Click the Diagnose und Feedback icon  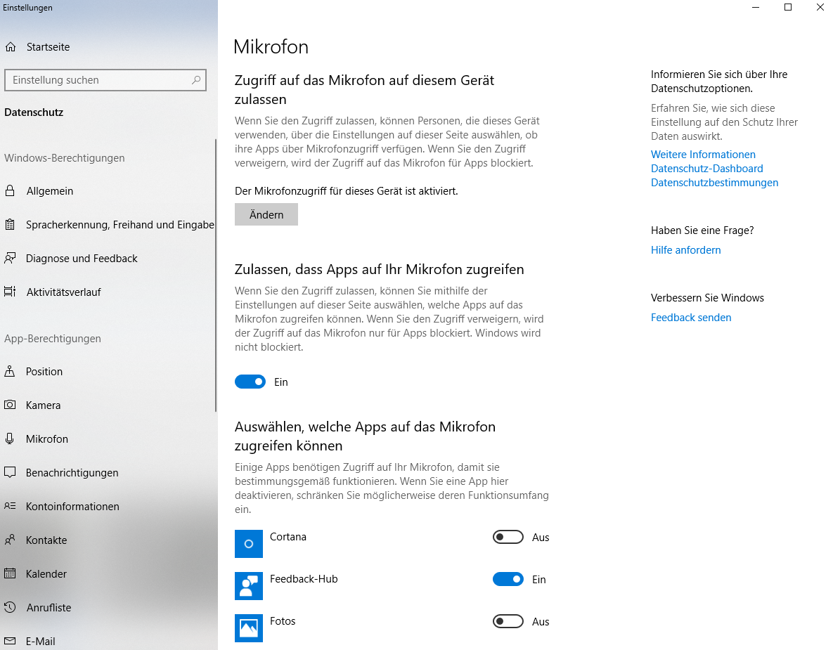point(10,258)
